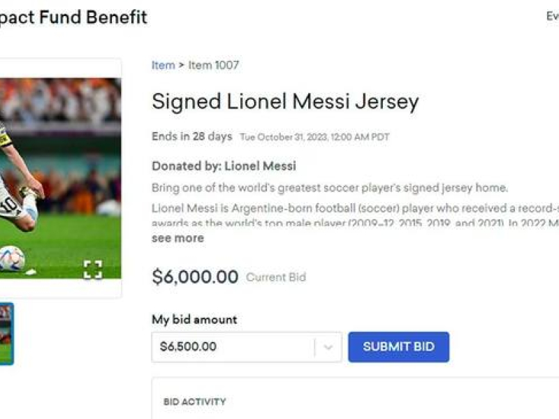Select the small image thumbnail below the photo
Viewport: 559px width, 419px height.
pyautogui.click(x=6, y=334)
